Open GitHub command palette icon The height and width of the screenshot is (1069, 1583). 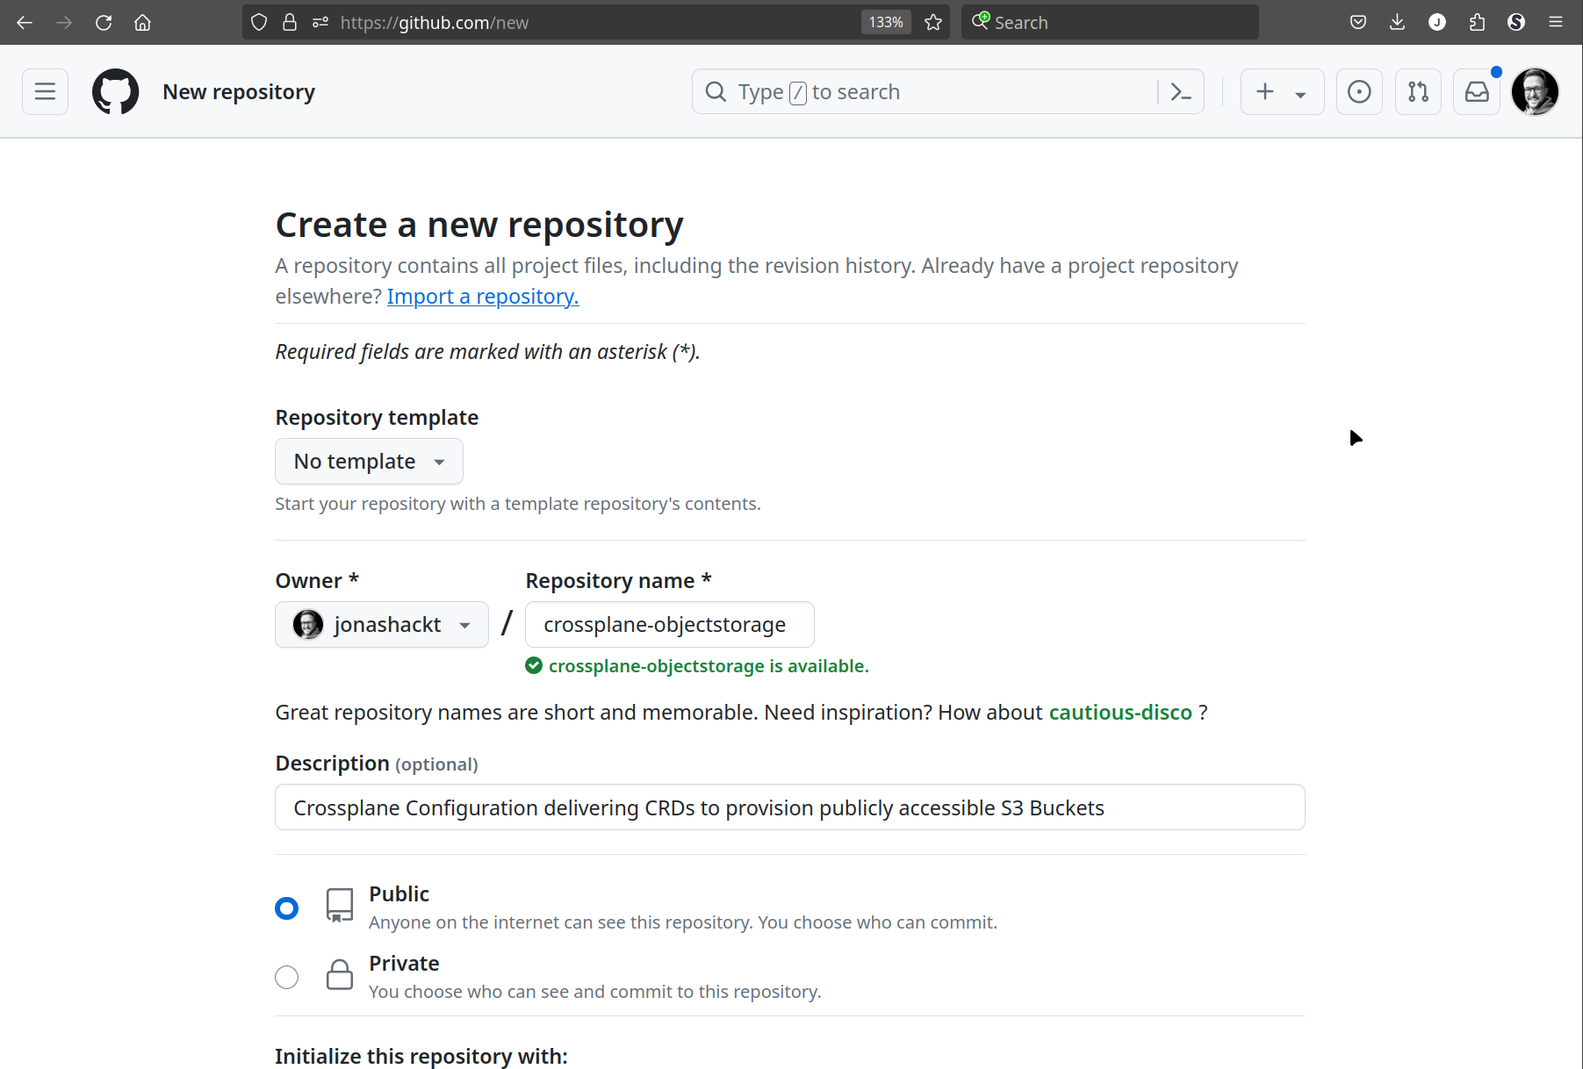coord(1181,91)
